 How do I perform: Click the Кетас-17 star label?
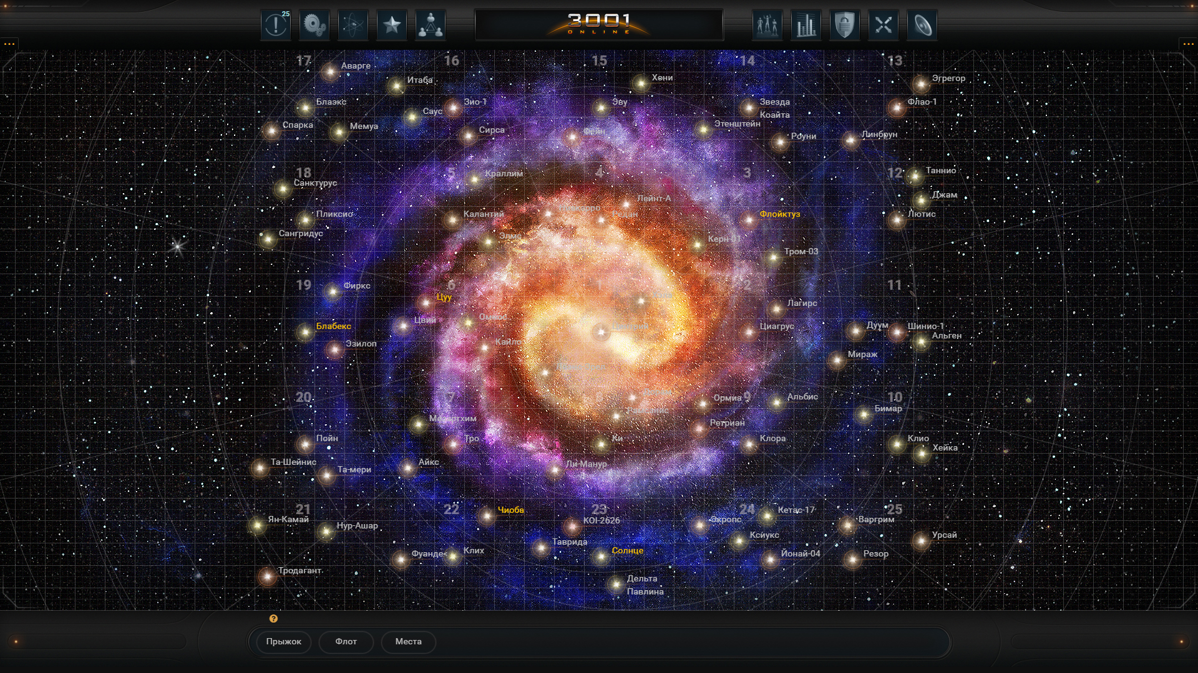[796, 510]
